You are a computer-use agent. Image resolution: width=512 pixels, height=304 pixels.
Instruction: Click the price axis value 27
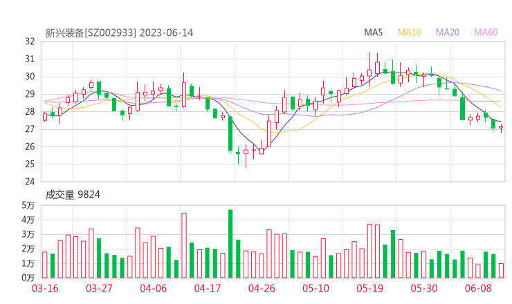(x=30, y=129)
